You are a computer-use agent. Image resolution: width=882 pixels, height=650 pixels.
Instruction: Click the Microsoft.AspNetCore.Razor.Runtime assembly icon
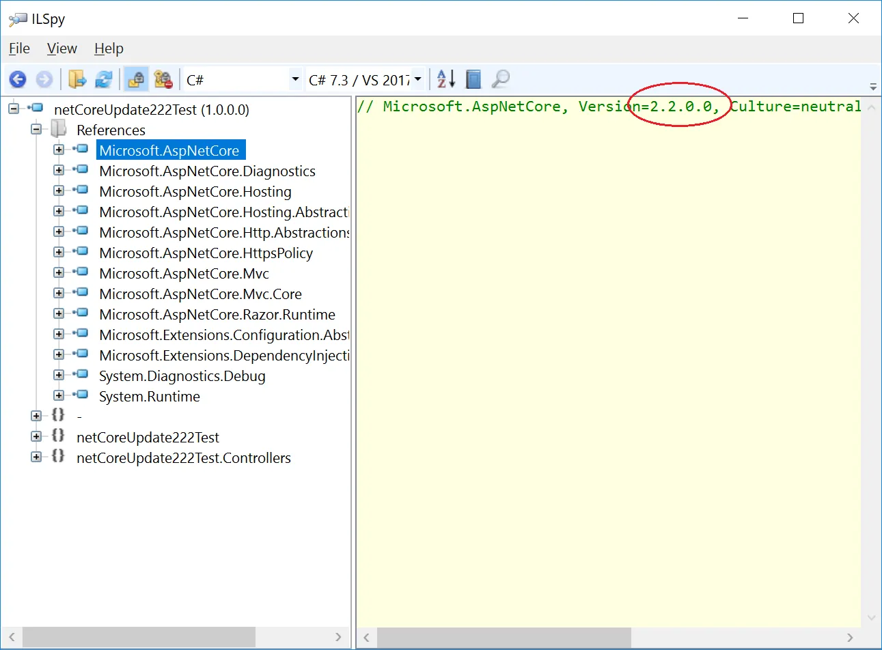tap(81, 313)
